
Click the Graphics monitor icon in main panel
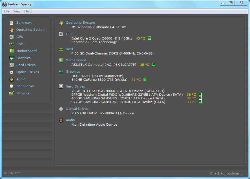(61, 71)
